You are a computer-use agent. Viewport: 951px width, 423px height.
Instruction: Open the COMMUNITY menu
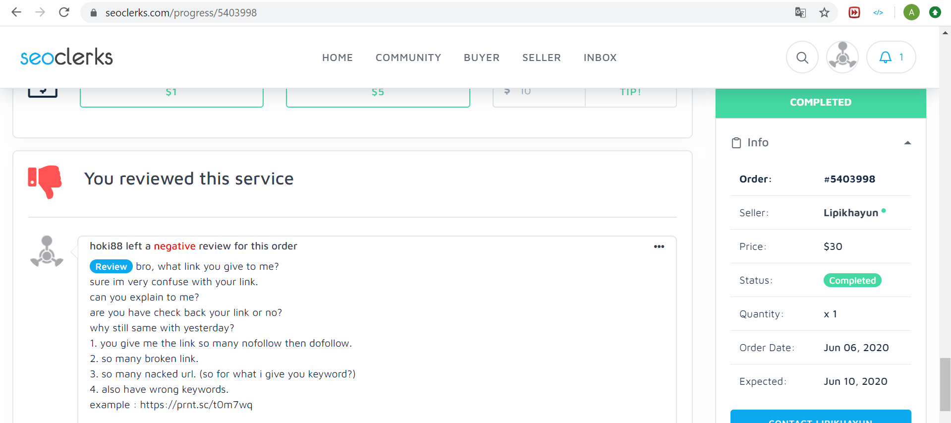(x=408, y=58)
